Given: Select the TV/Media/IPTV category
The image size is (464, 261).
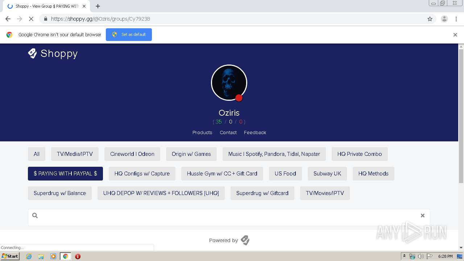Looking at the screenshot, I should pos(75,154).
